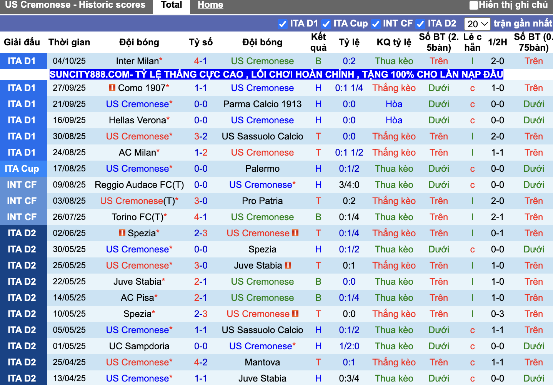Screen dimensions: 553x385
Task: Enable the 'Hiển thị ghi chú' checkbox
Action: point(474,5)
